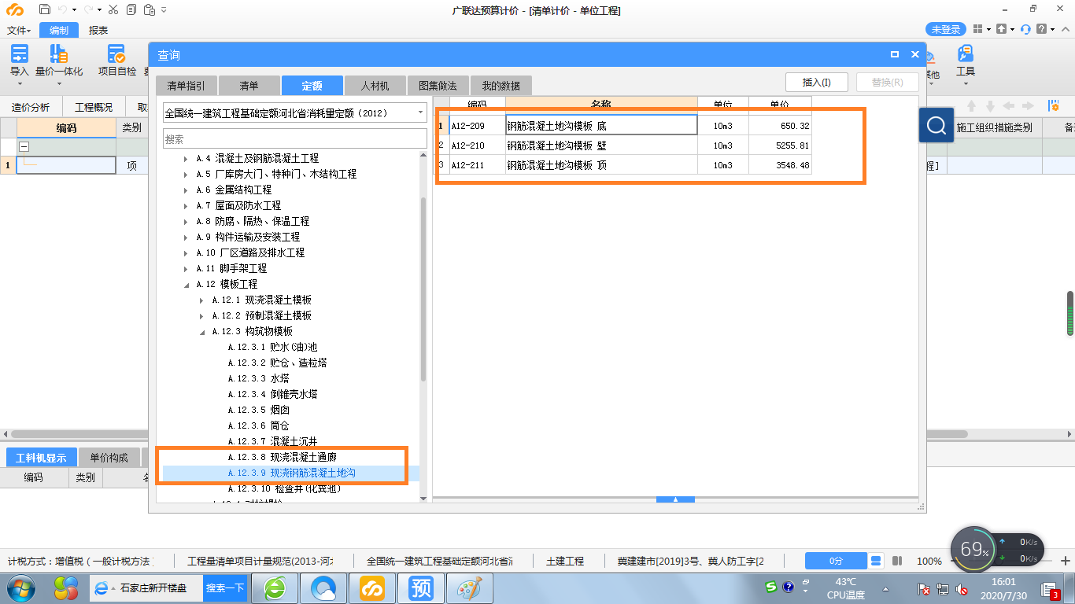
Task: Switch to the 图集做法 tab
Action: (x=438, y=85)
